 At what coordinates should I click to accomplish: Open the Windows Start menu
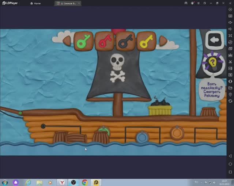pos(5,183)
